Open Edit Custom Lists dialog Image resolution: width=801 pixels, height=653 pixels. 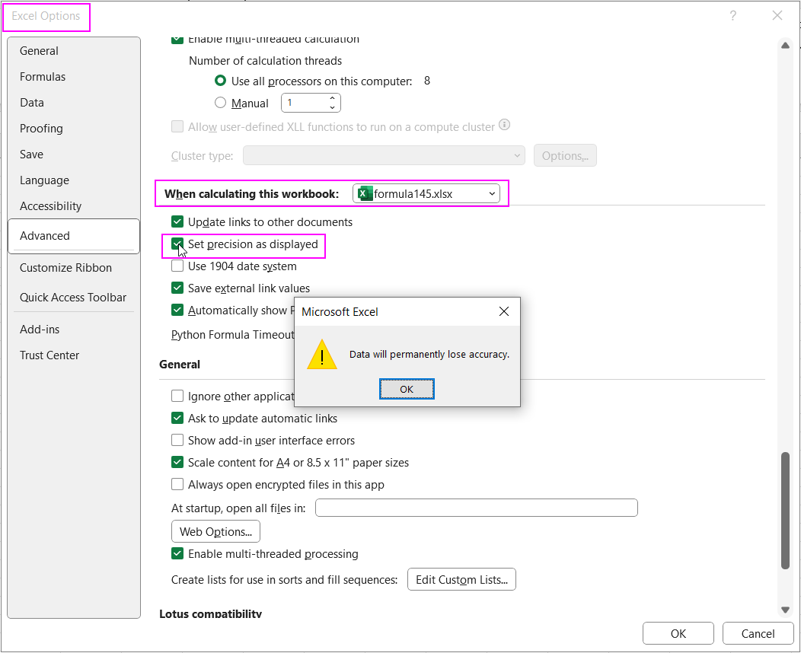click(461, 580)
